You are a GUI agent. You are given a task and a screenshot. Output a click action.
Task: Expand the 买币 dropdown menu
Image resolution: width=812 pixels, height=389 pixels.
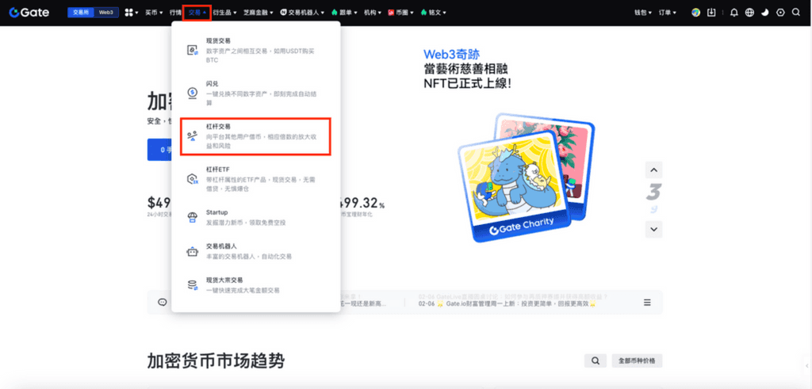click(151, 13)
